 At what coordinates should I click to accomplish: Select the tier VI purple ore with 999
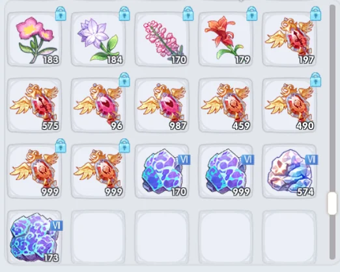pyautogui.click(x=225, y=172)
